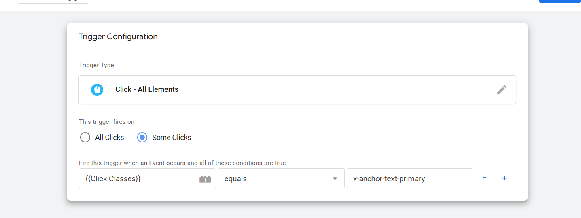This screenshot has height=218, width=581.
Task: Open the variable picker brick icon
Action: coord(205,179)
